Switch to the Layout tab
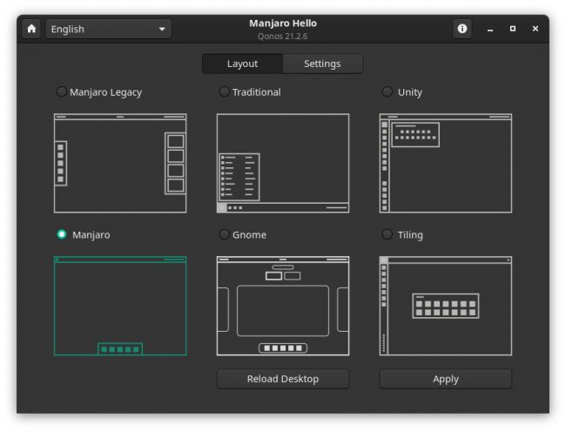566x432 pixels. 242,64
